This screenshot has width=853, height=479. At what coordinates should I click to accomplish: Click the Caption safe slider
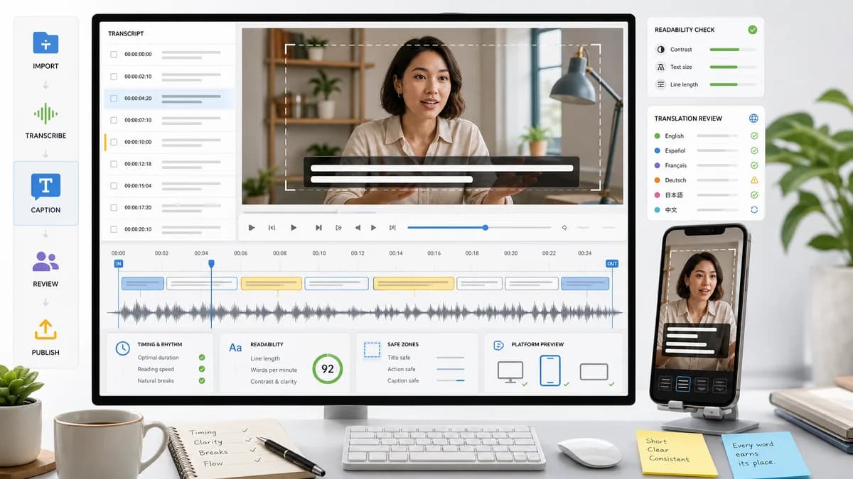coord(450,381)
